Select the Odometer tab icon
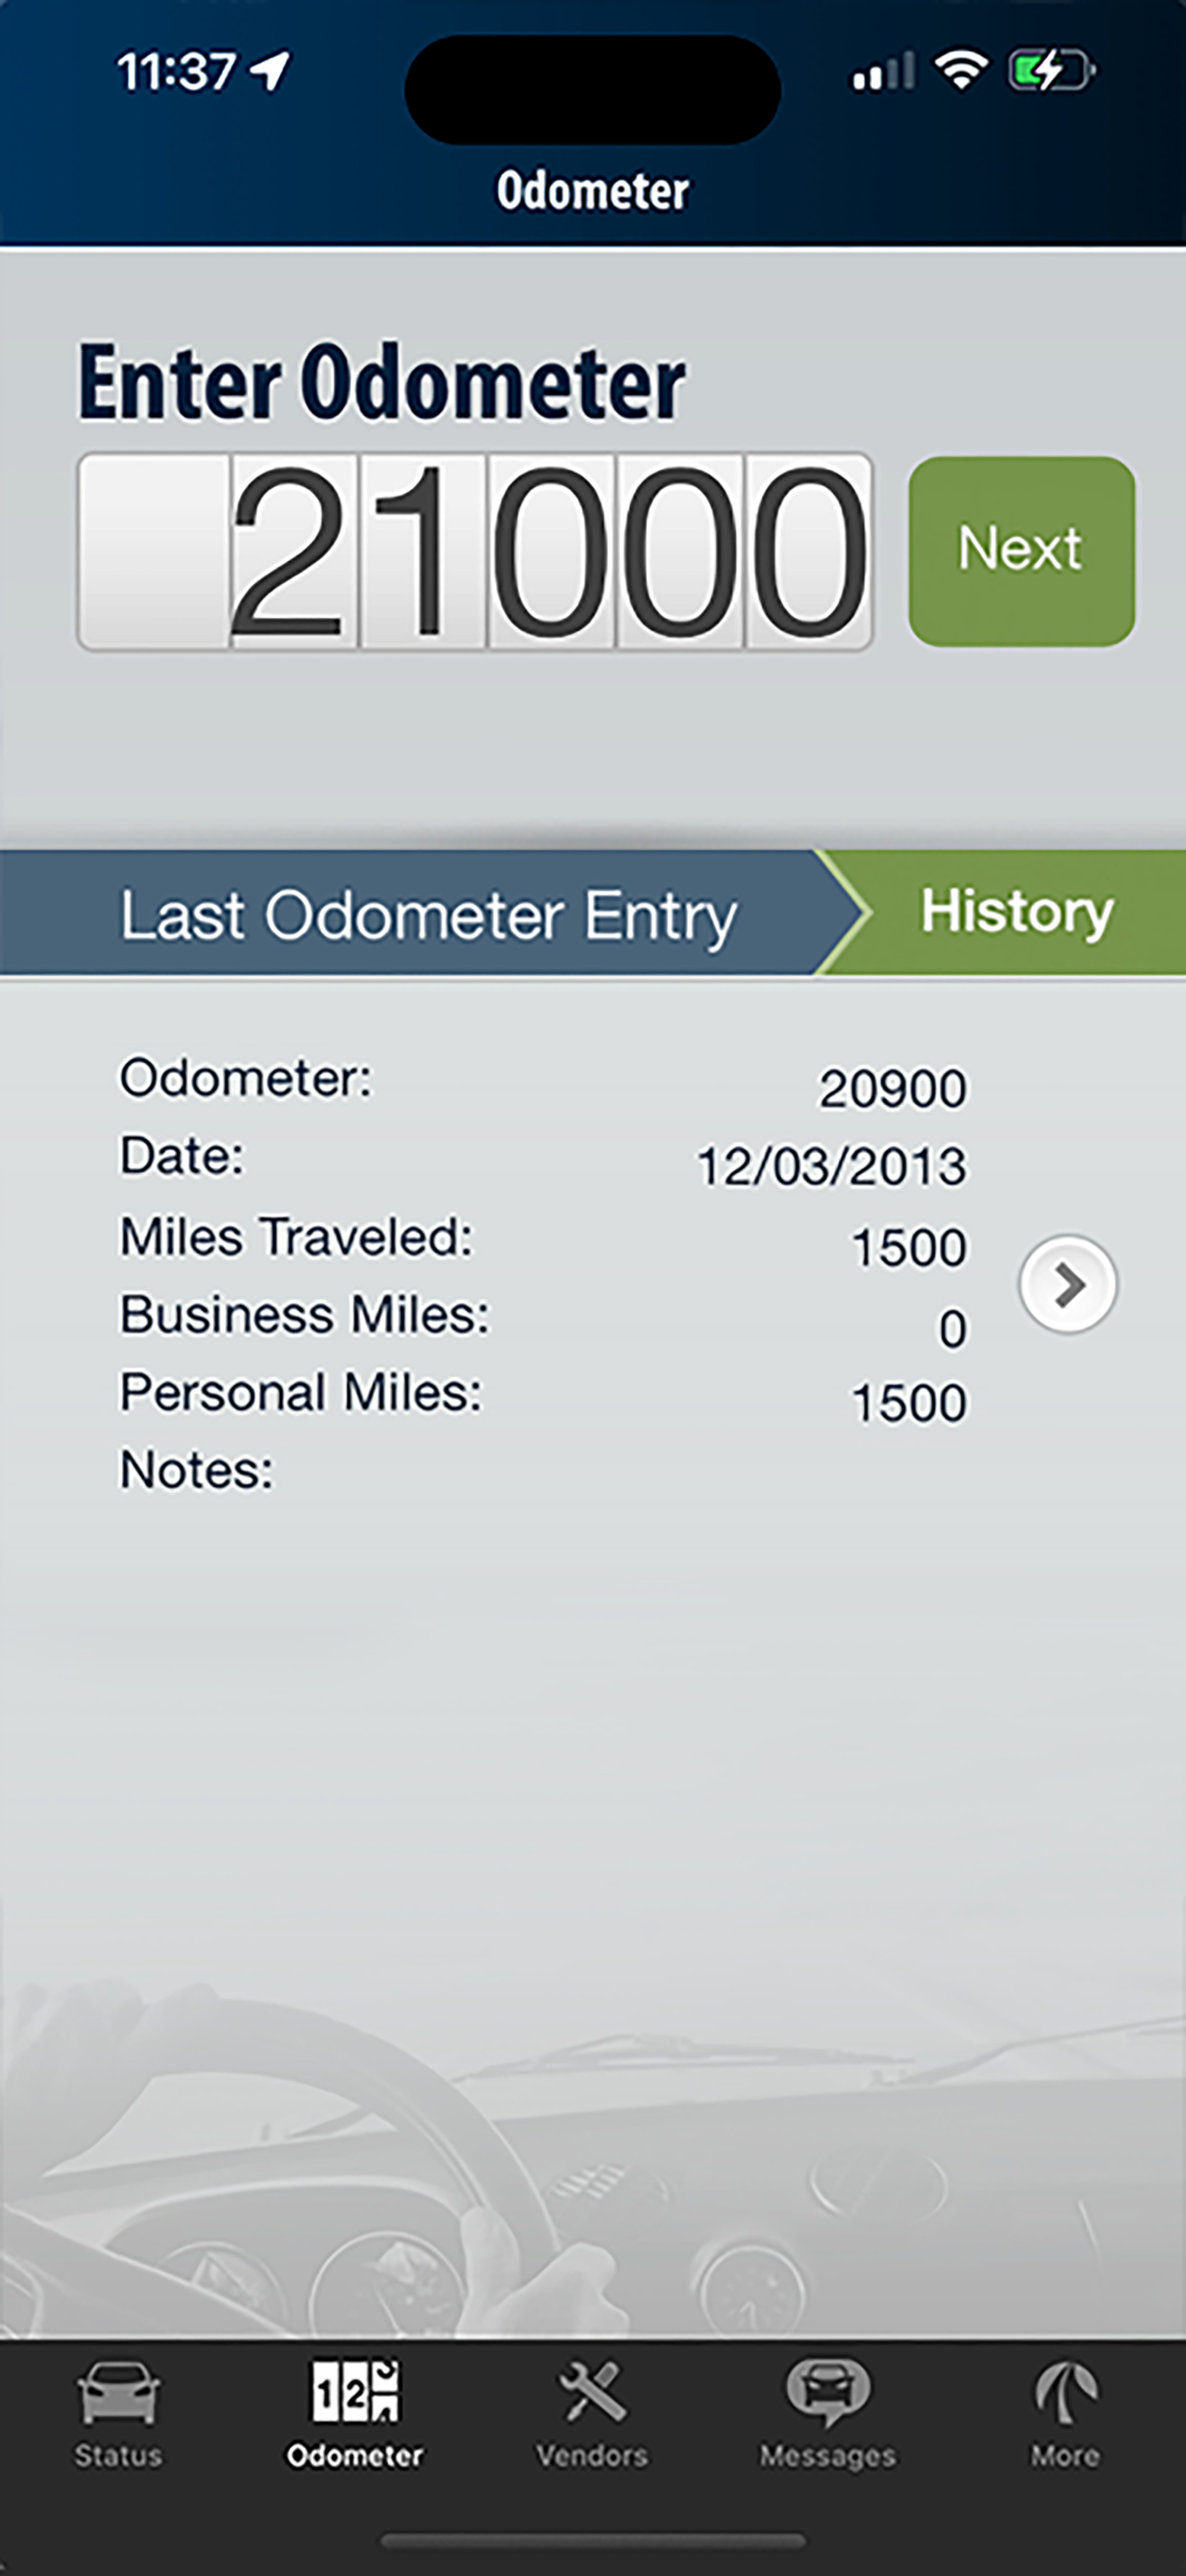The image size is (1186, 2576). click(355, 2392)
